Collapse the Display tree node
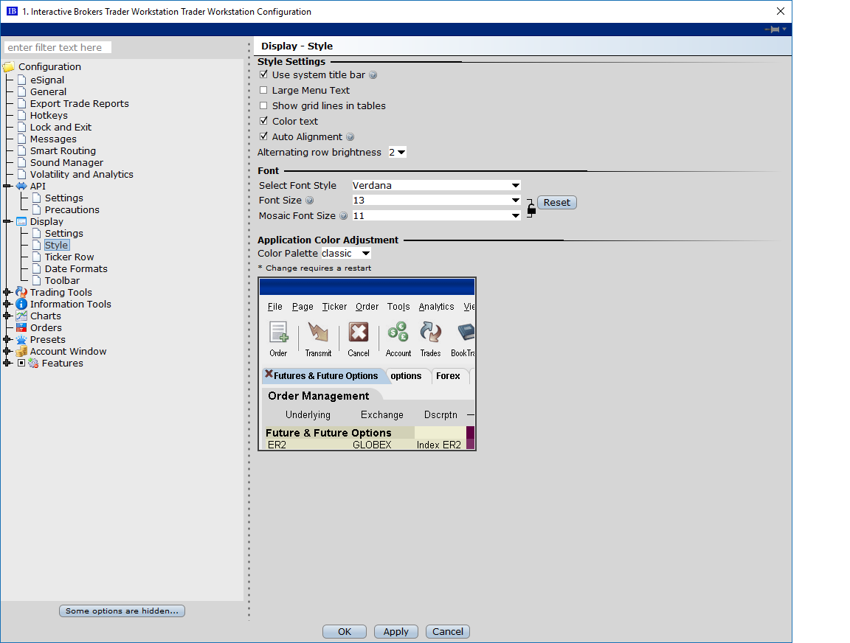 [7, 221]
